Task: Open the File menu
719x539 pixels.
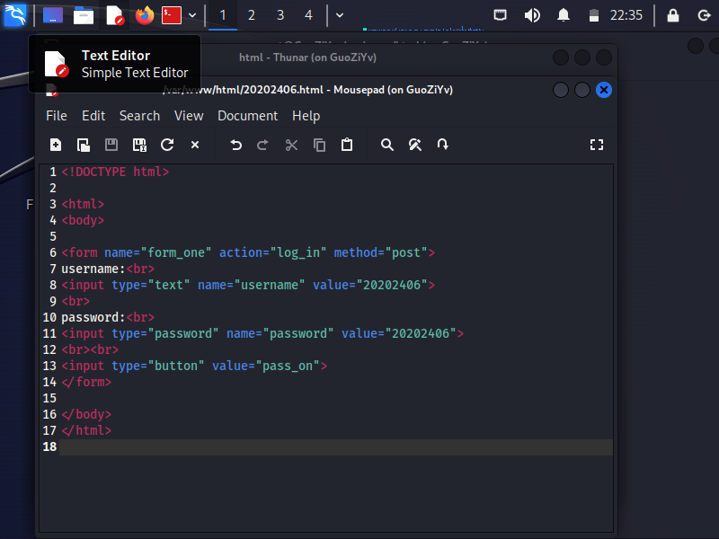Action: click(57, 116)
